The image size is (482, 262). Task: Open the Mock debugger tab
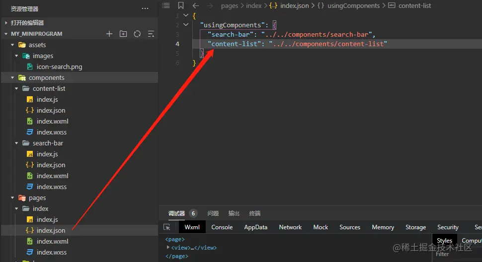pos(321,227)
